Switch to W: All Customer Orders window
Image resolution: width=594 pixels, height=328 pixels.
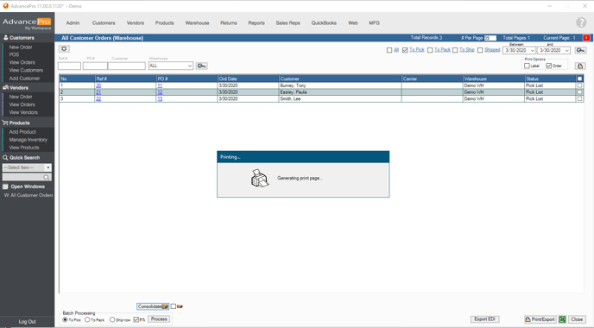click(28, 195)
